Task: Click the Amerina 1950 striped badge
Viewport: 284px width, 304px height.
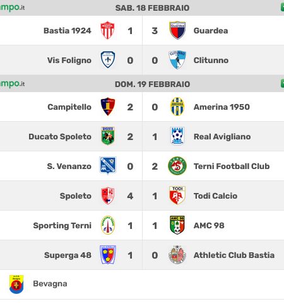Action: (177, 107)
